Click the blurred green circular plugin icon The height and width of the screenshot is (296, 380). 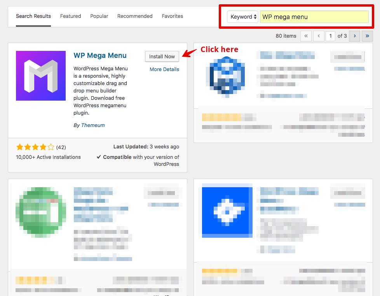[x=41, y=212]
